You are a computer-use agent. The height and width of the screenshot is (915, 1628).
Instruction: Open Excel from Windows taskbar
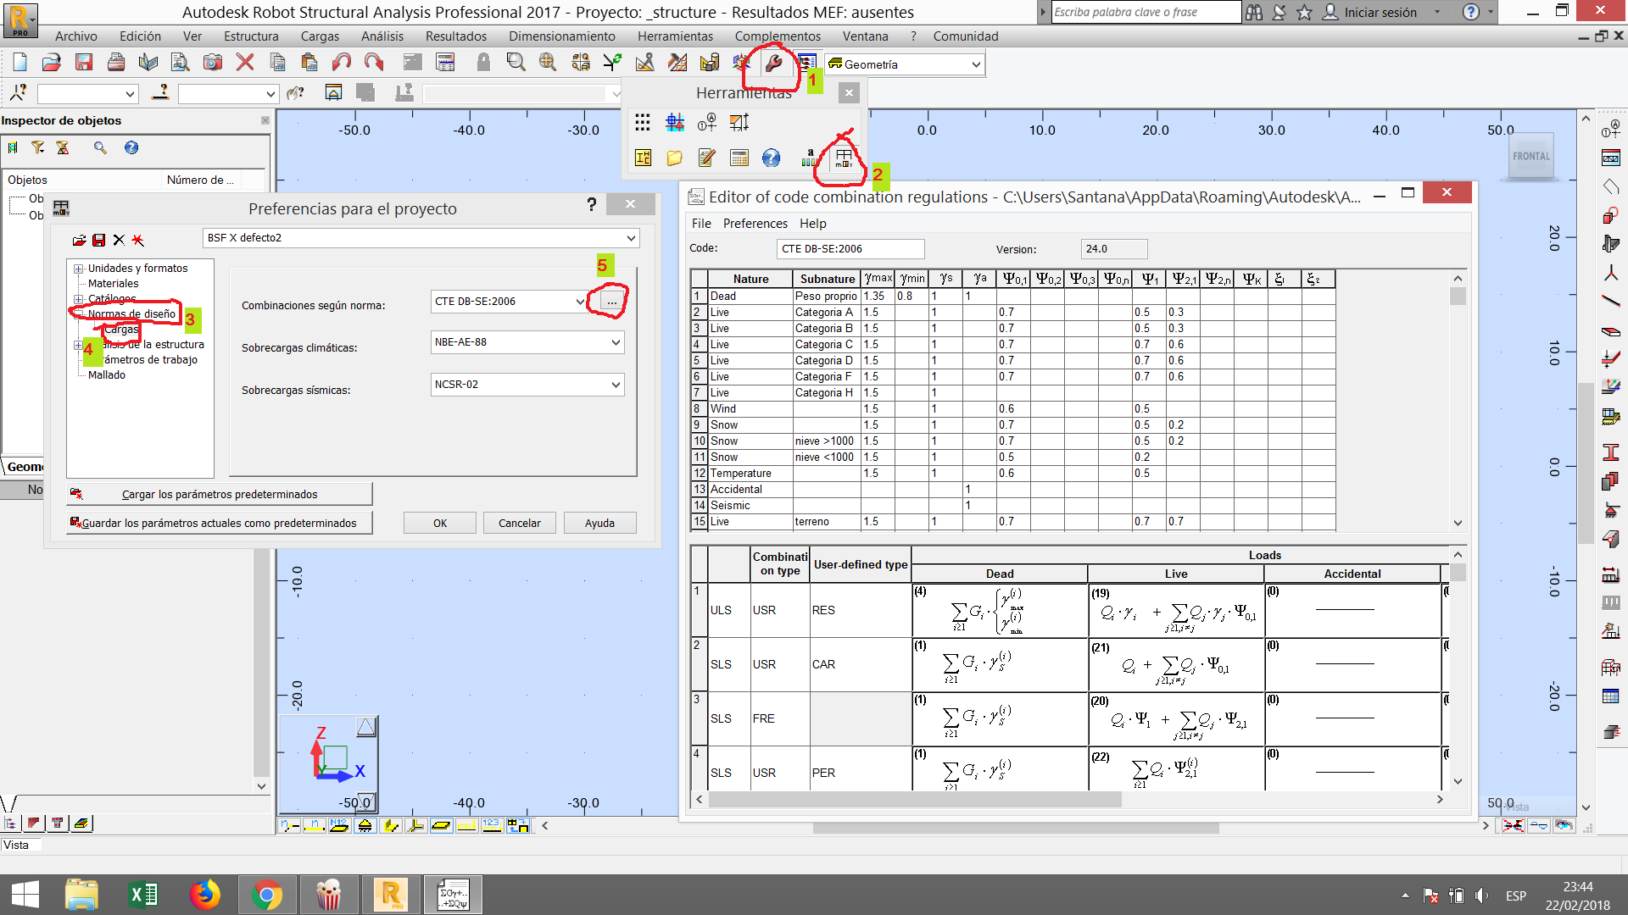143,895
